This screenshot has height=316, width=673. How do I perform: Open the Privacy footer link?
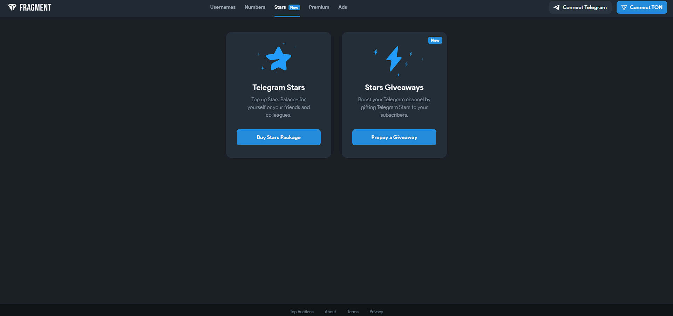[376, 312]
